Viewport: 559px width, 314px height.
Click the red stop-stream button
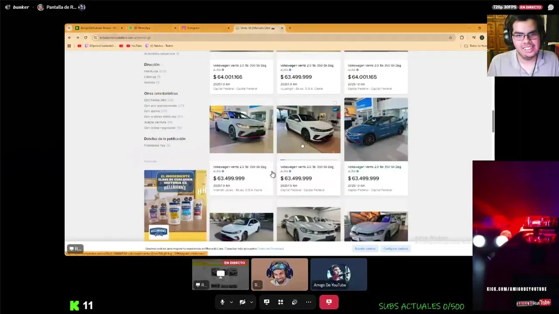pyautogui.click(x=329, y=302)
